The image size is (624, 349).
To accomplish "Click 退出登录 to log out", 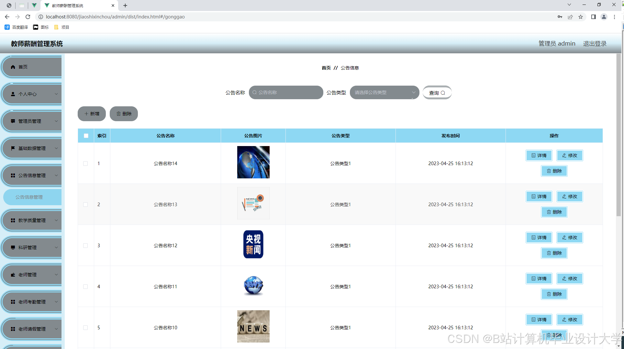I will (x=595, y=44).
